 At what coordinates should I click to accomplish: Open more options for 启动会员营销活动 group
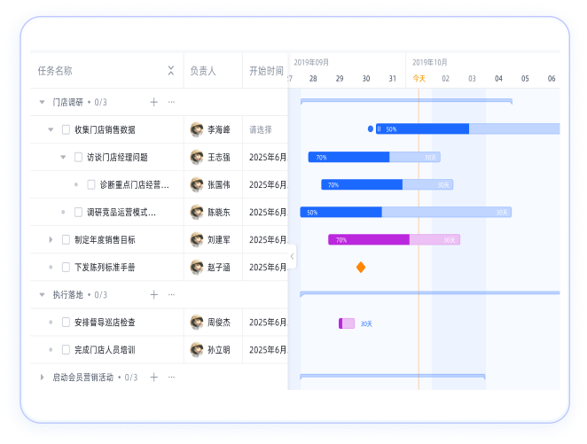(x=171, y=377)
